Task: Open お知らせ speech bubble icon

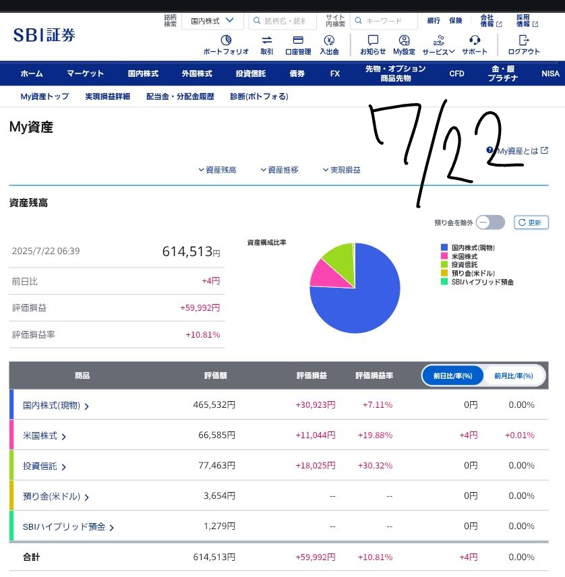Action: 373,40
